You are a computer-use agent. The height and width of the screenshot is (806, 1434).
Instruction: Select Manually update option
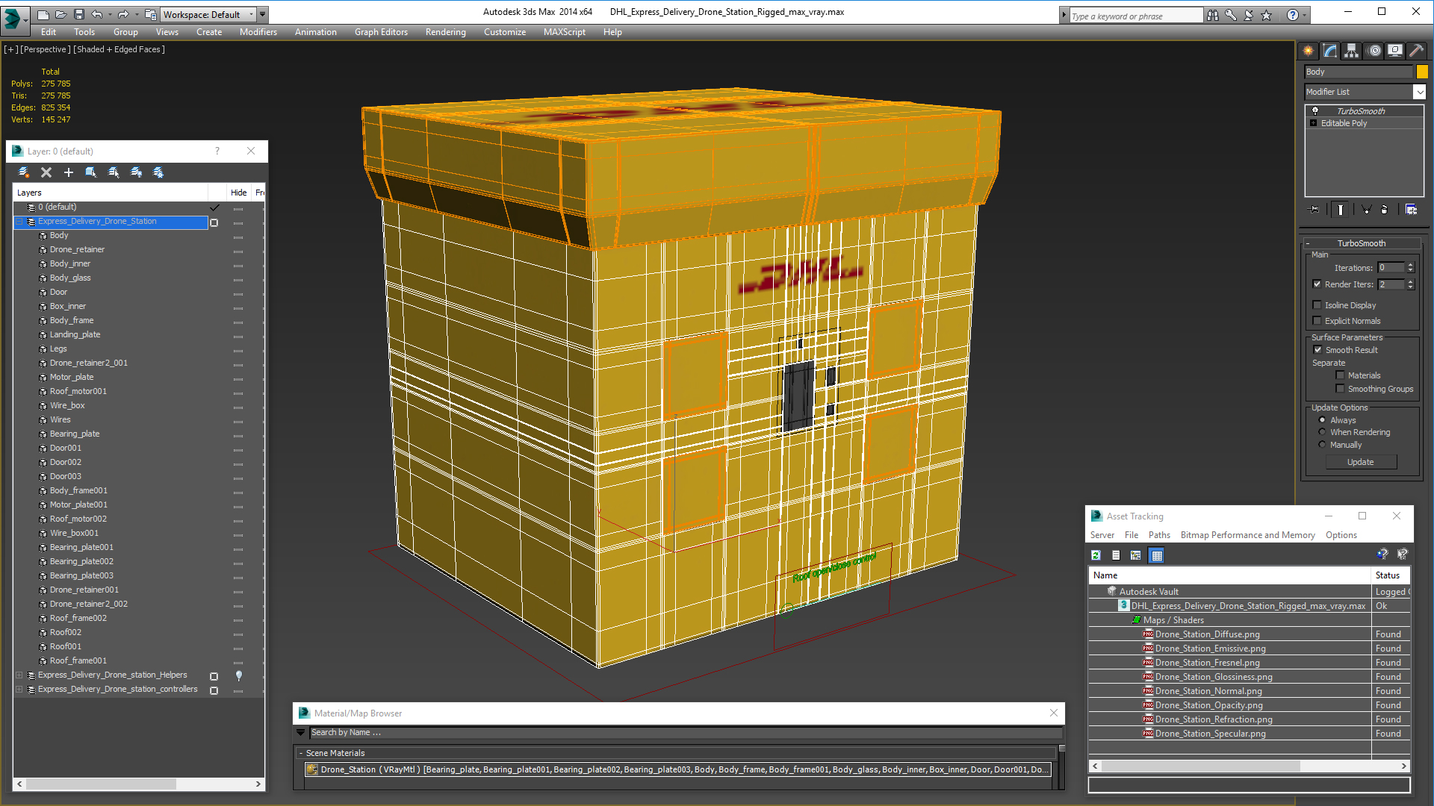click(x=1323, y=445)
